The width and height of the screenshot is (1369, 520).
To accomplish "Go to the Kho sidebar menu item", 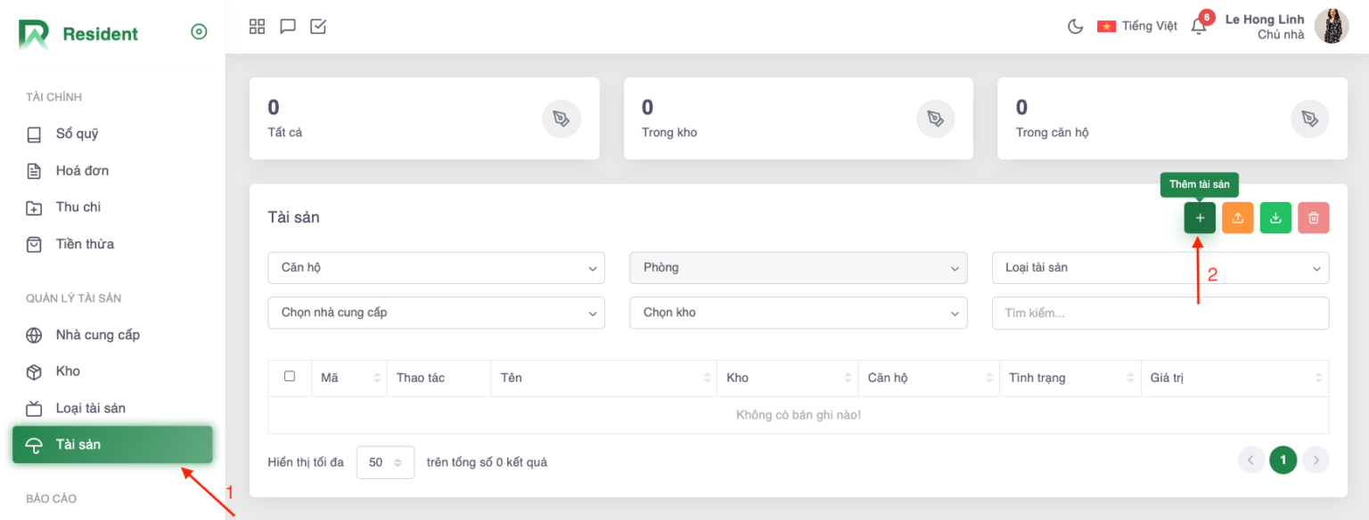I will (x=68, y=371).
